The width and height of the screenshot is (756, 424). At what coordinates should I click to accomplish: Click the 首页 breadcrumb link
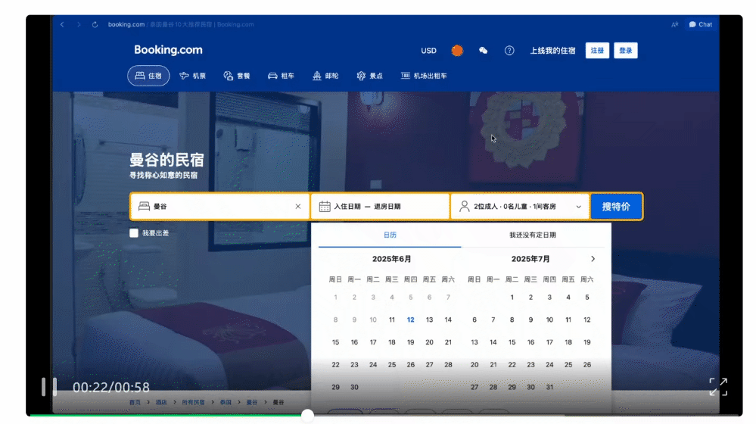click(x=135, y=402)
